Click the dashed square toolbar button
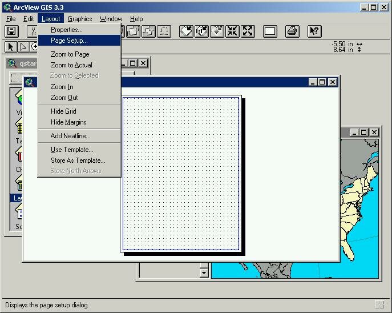The image size is (392, 313). (x=133, y=31)
